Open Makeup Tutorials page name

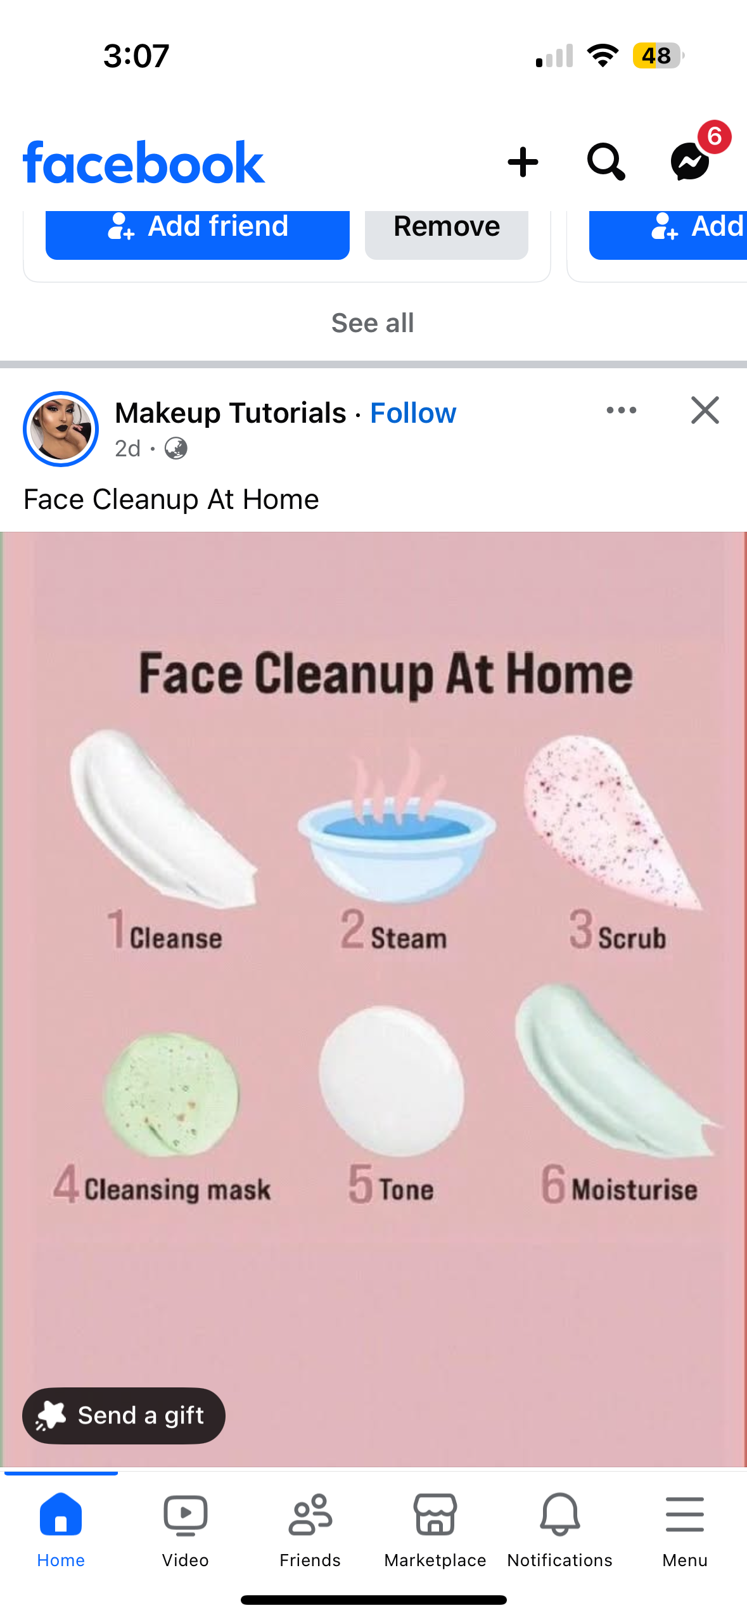tap(231, 413)
